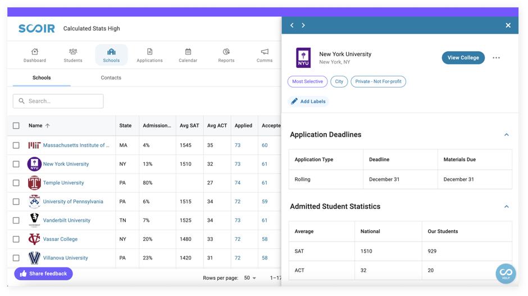Open Rows per page dropdown
The image size is (528, 296).
[x=250, y=278]
